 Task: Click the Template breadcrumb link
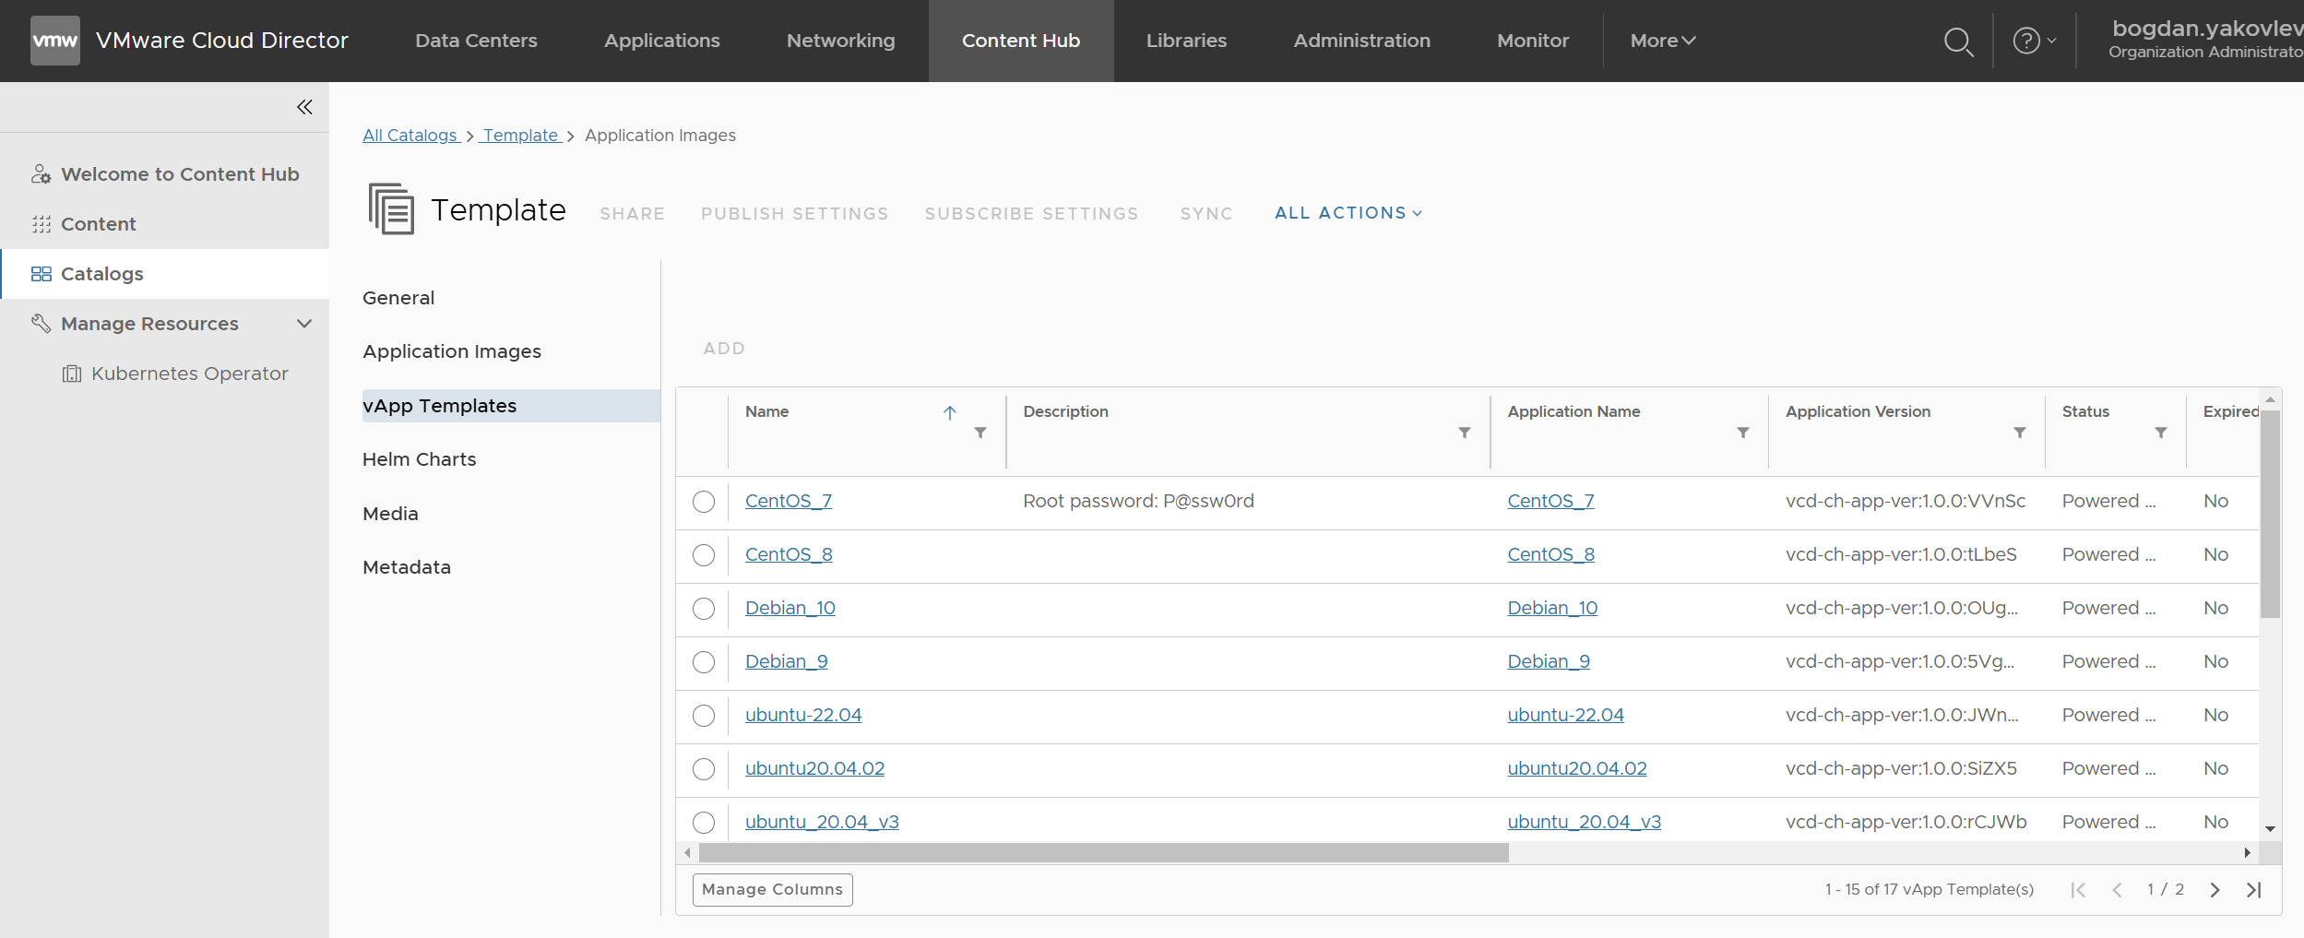coord(521,136)
